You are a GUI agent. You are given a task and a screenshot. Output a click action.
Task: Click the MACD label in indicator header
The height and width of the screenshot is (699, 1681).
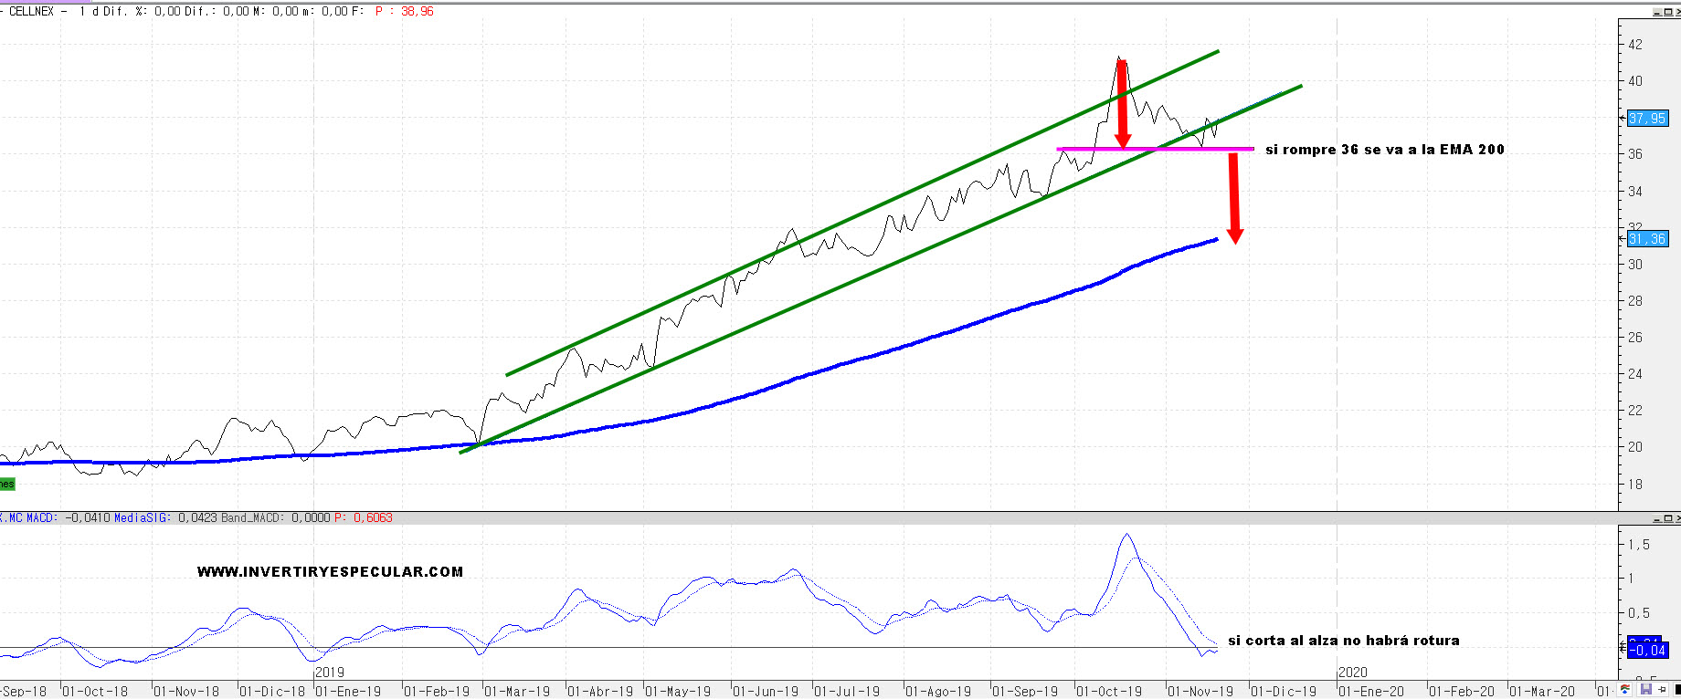(x=41, y=517)
